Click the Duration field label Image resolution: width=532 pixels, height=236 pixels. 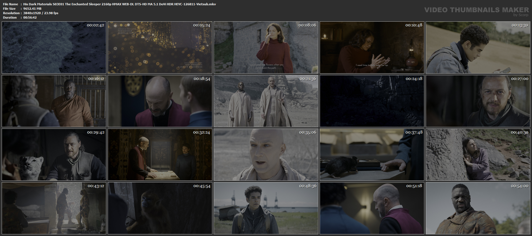(10, 17)
